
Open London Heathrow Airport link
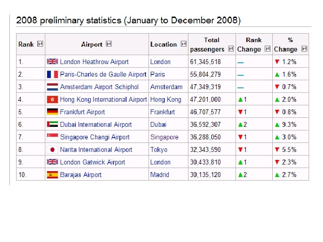(x=94, y=62)
